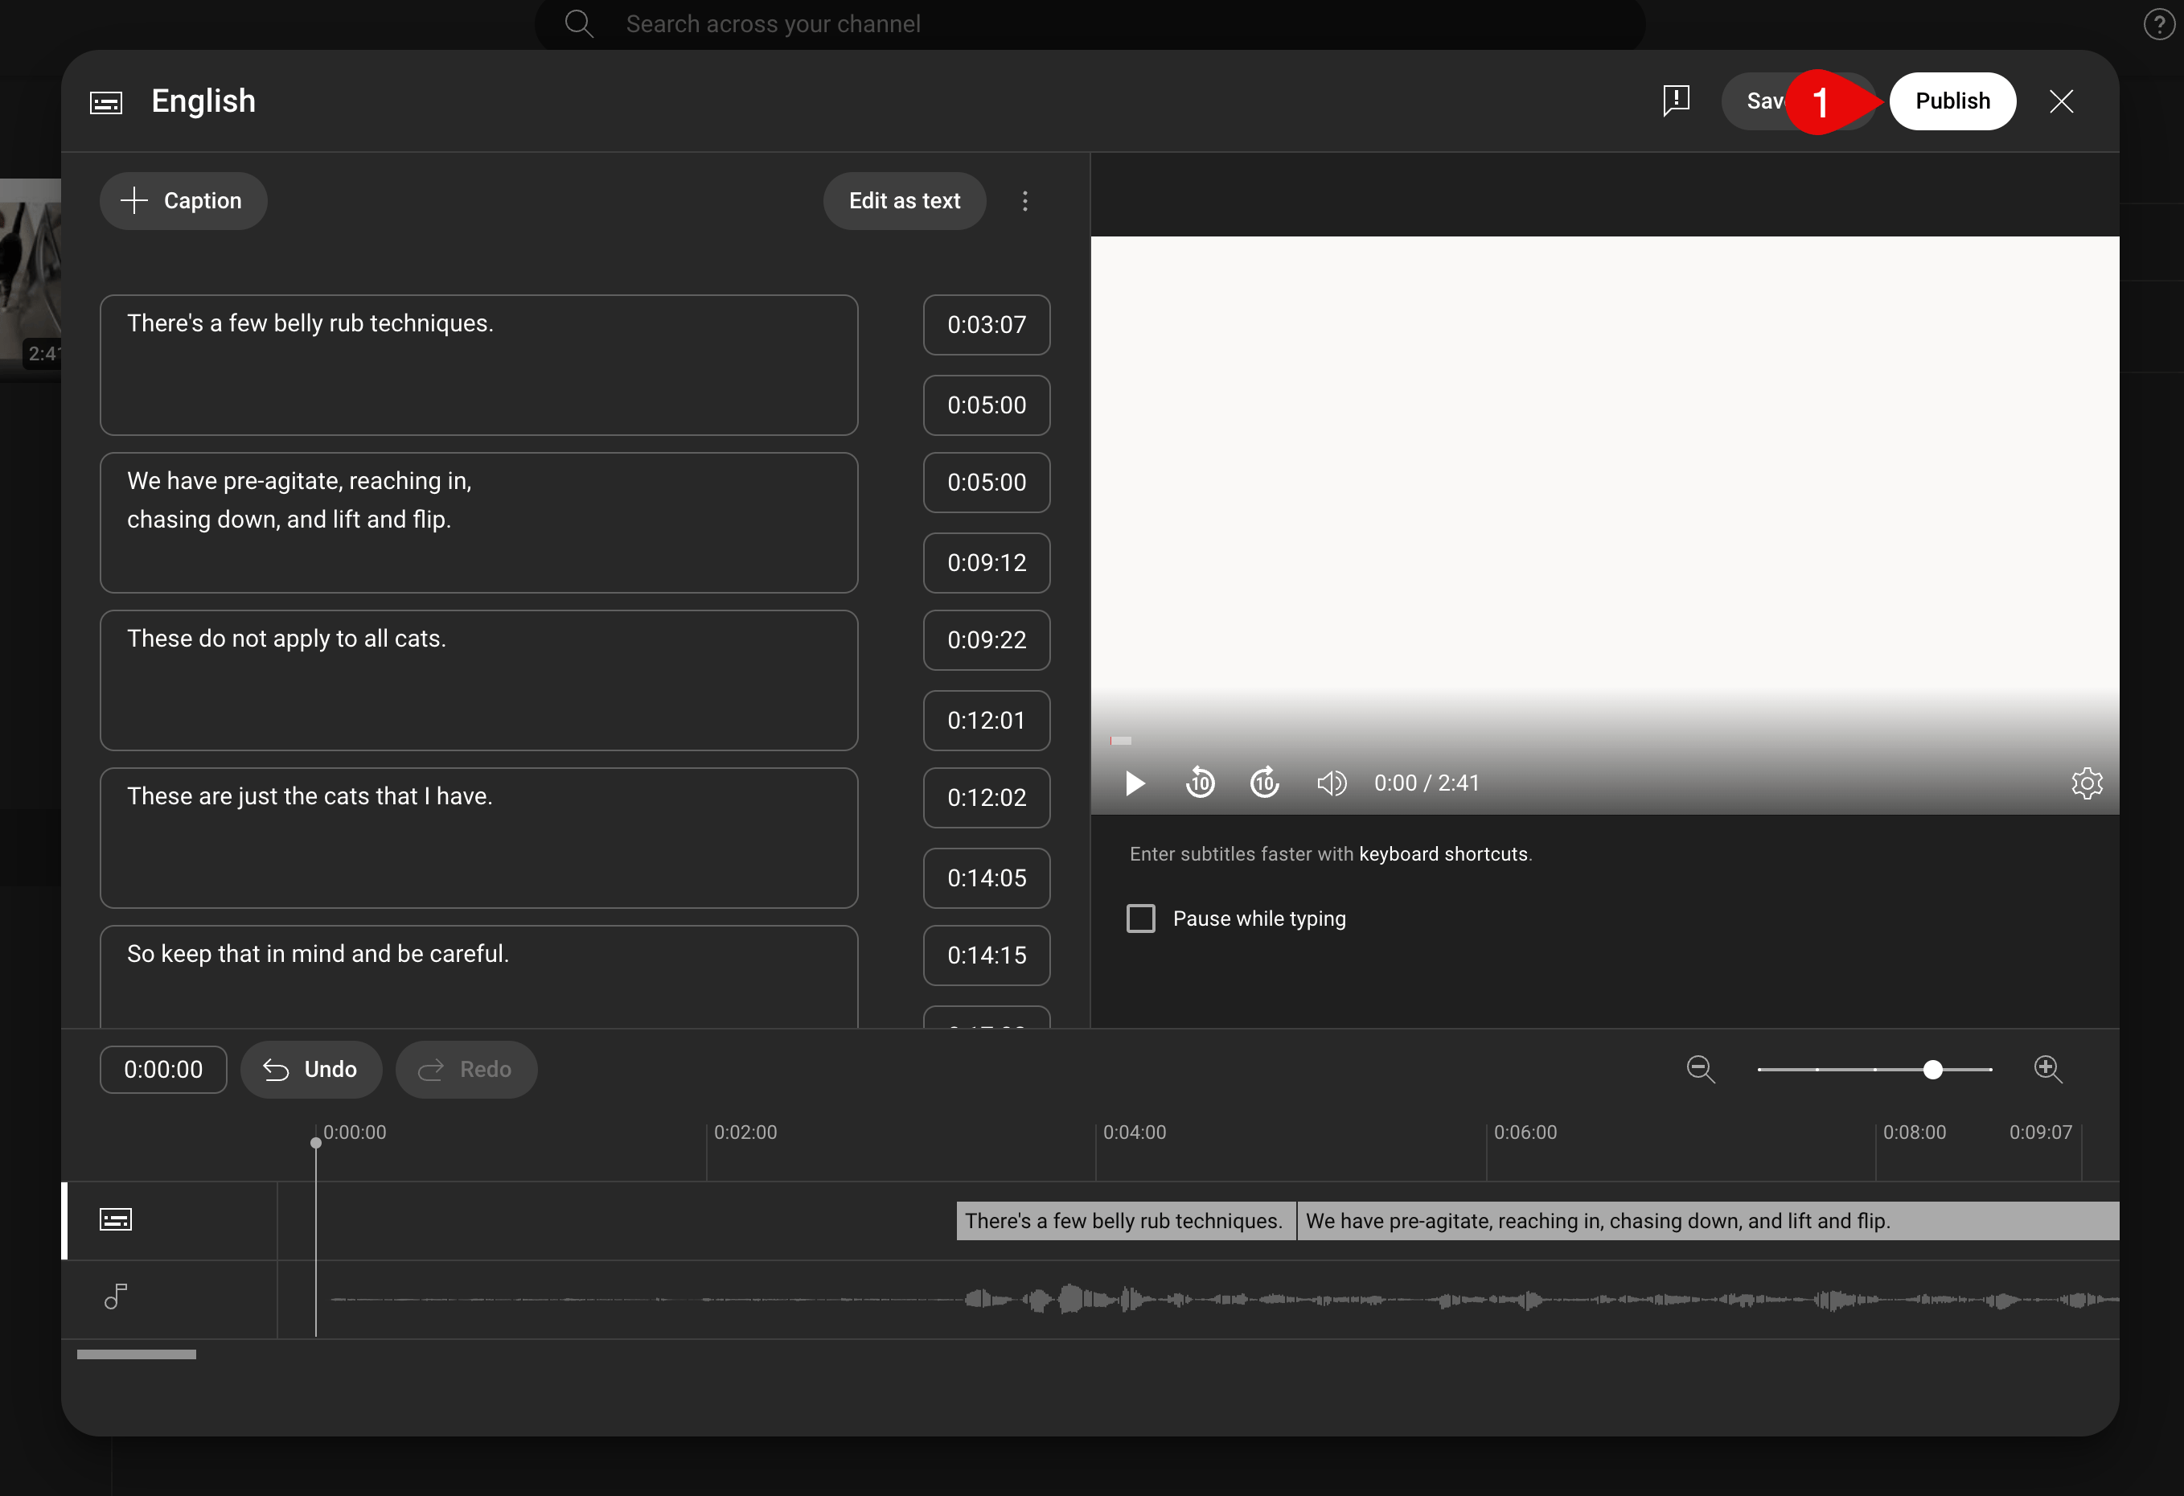
Task: Zoom in the timeline
Action: [2048, 1070]
